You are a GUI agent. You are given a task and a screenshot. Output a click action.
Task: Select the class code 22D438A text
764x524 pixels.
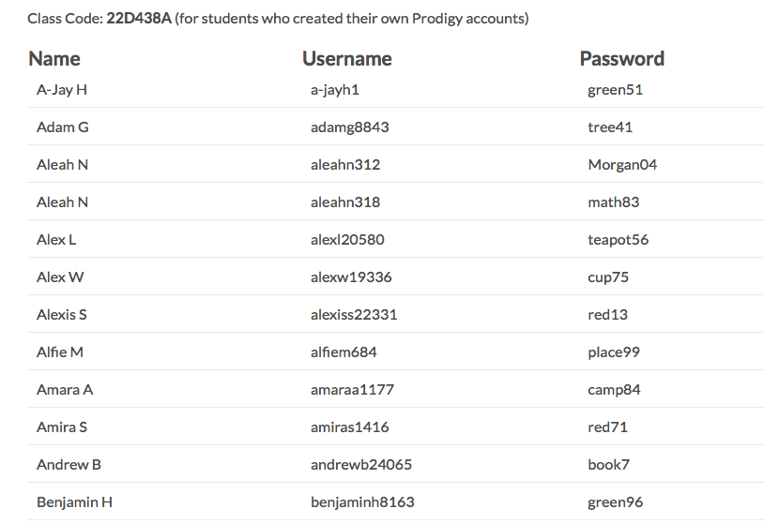[139, 19]
